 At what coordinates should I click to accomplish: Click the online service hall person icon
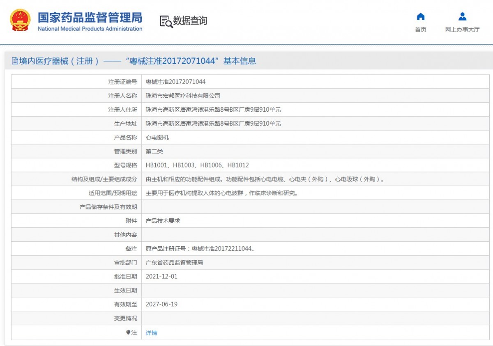(x=462, y=17)
